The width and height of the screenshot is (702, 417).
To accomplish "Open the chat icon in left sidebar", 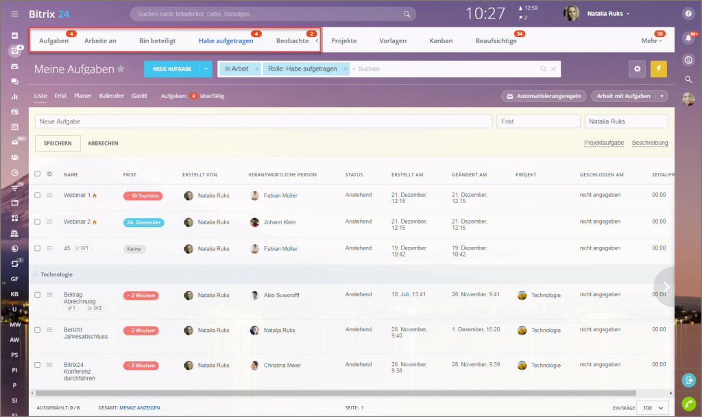I will click(x=15, y=82).
